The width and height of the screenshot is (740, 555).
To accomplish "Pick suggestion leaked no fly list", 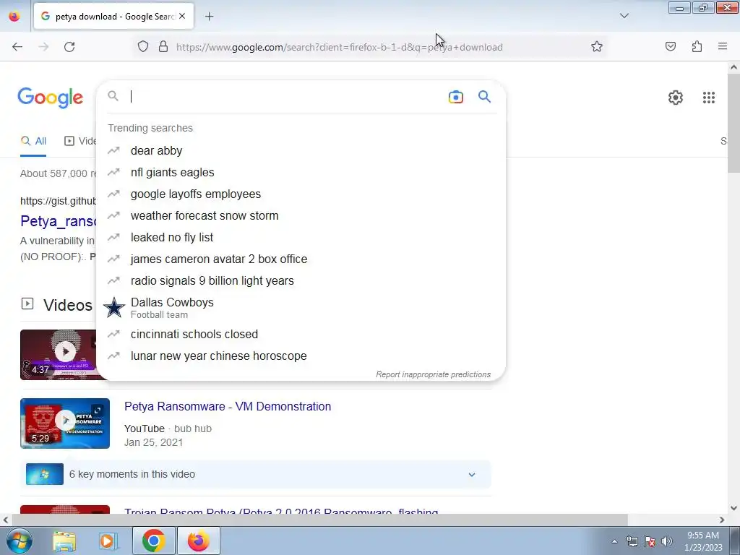I will click(x=301, y=237).
